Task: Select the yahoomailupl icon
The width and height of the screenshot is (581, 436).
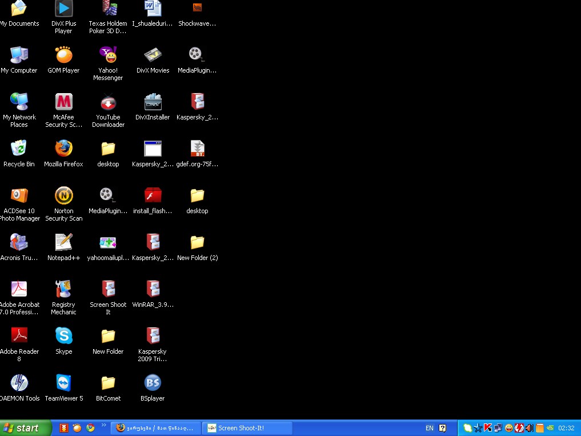Action: 108,247
